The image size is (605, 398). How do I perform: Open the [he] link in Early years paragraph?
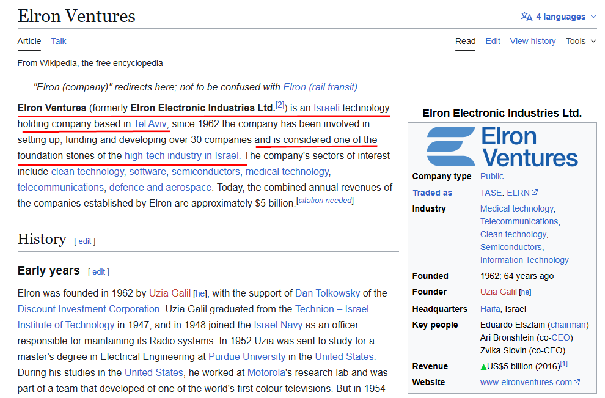200,294
